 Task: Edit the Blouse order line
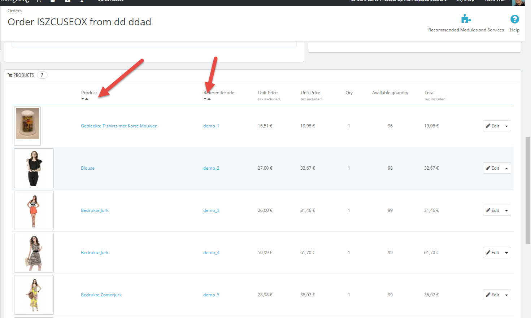[493, 168]
